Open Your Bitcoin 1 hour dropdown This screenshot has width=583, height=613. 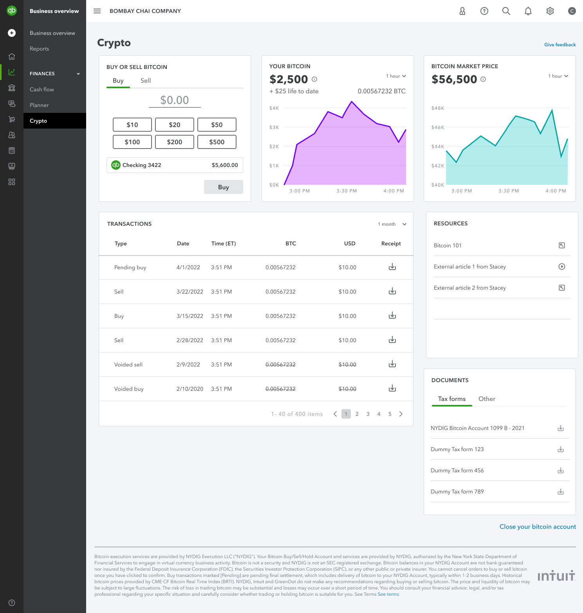396,76
